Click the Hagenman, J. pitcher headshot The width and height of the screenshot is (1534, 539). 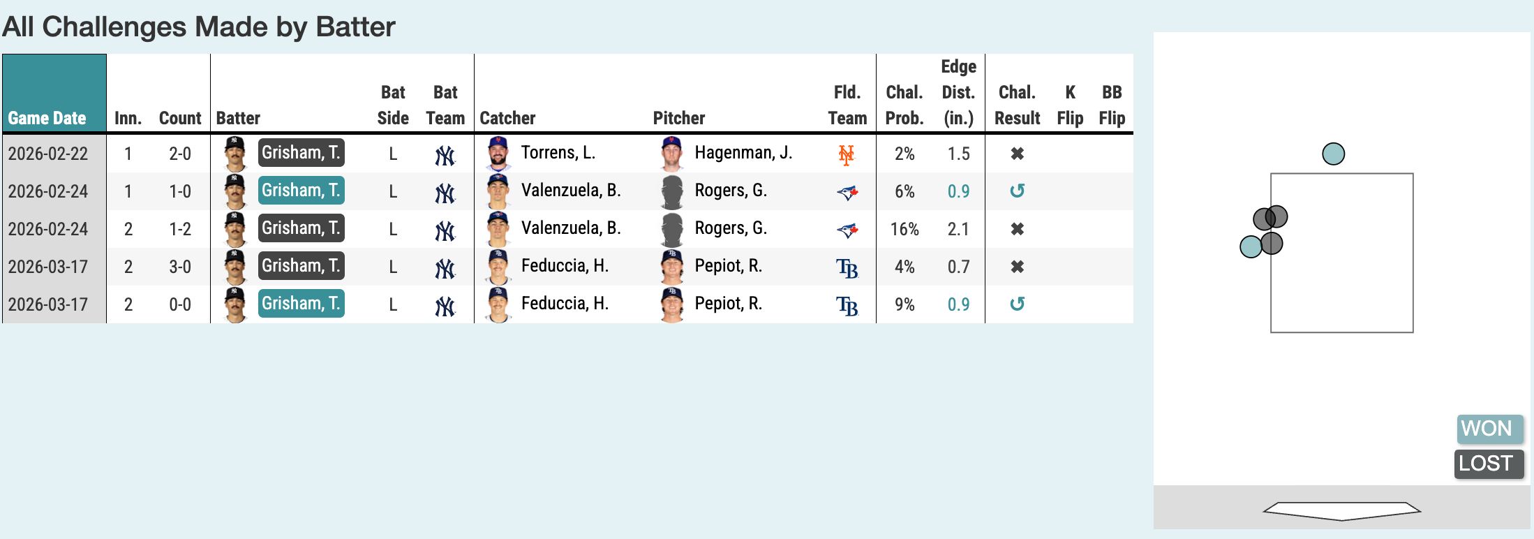click(x=671, y=154)
